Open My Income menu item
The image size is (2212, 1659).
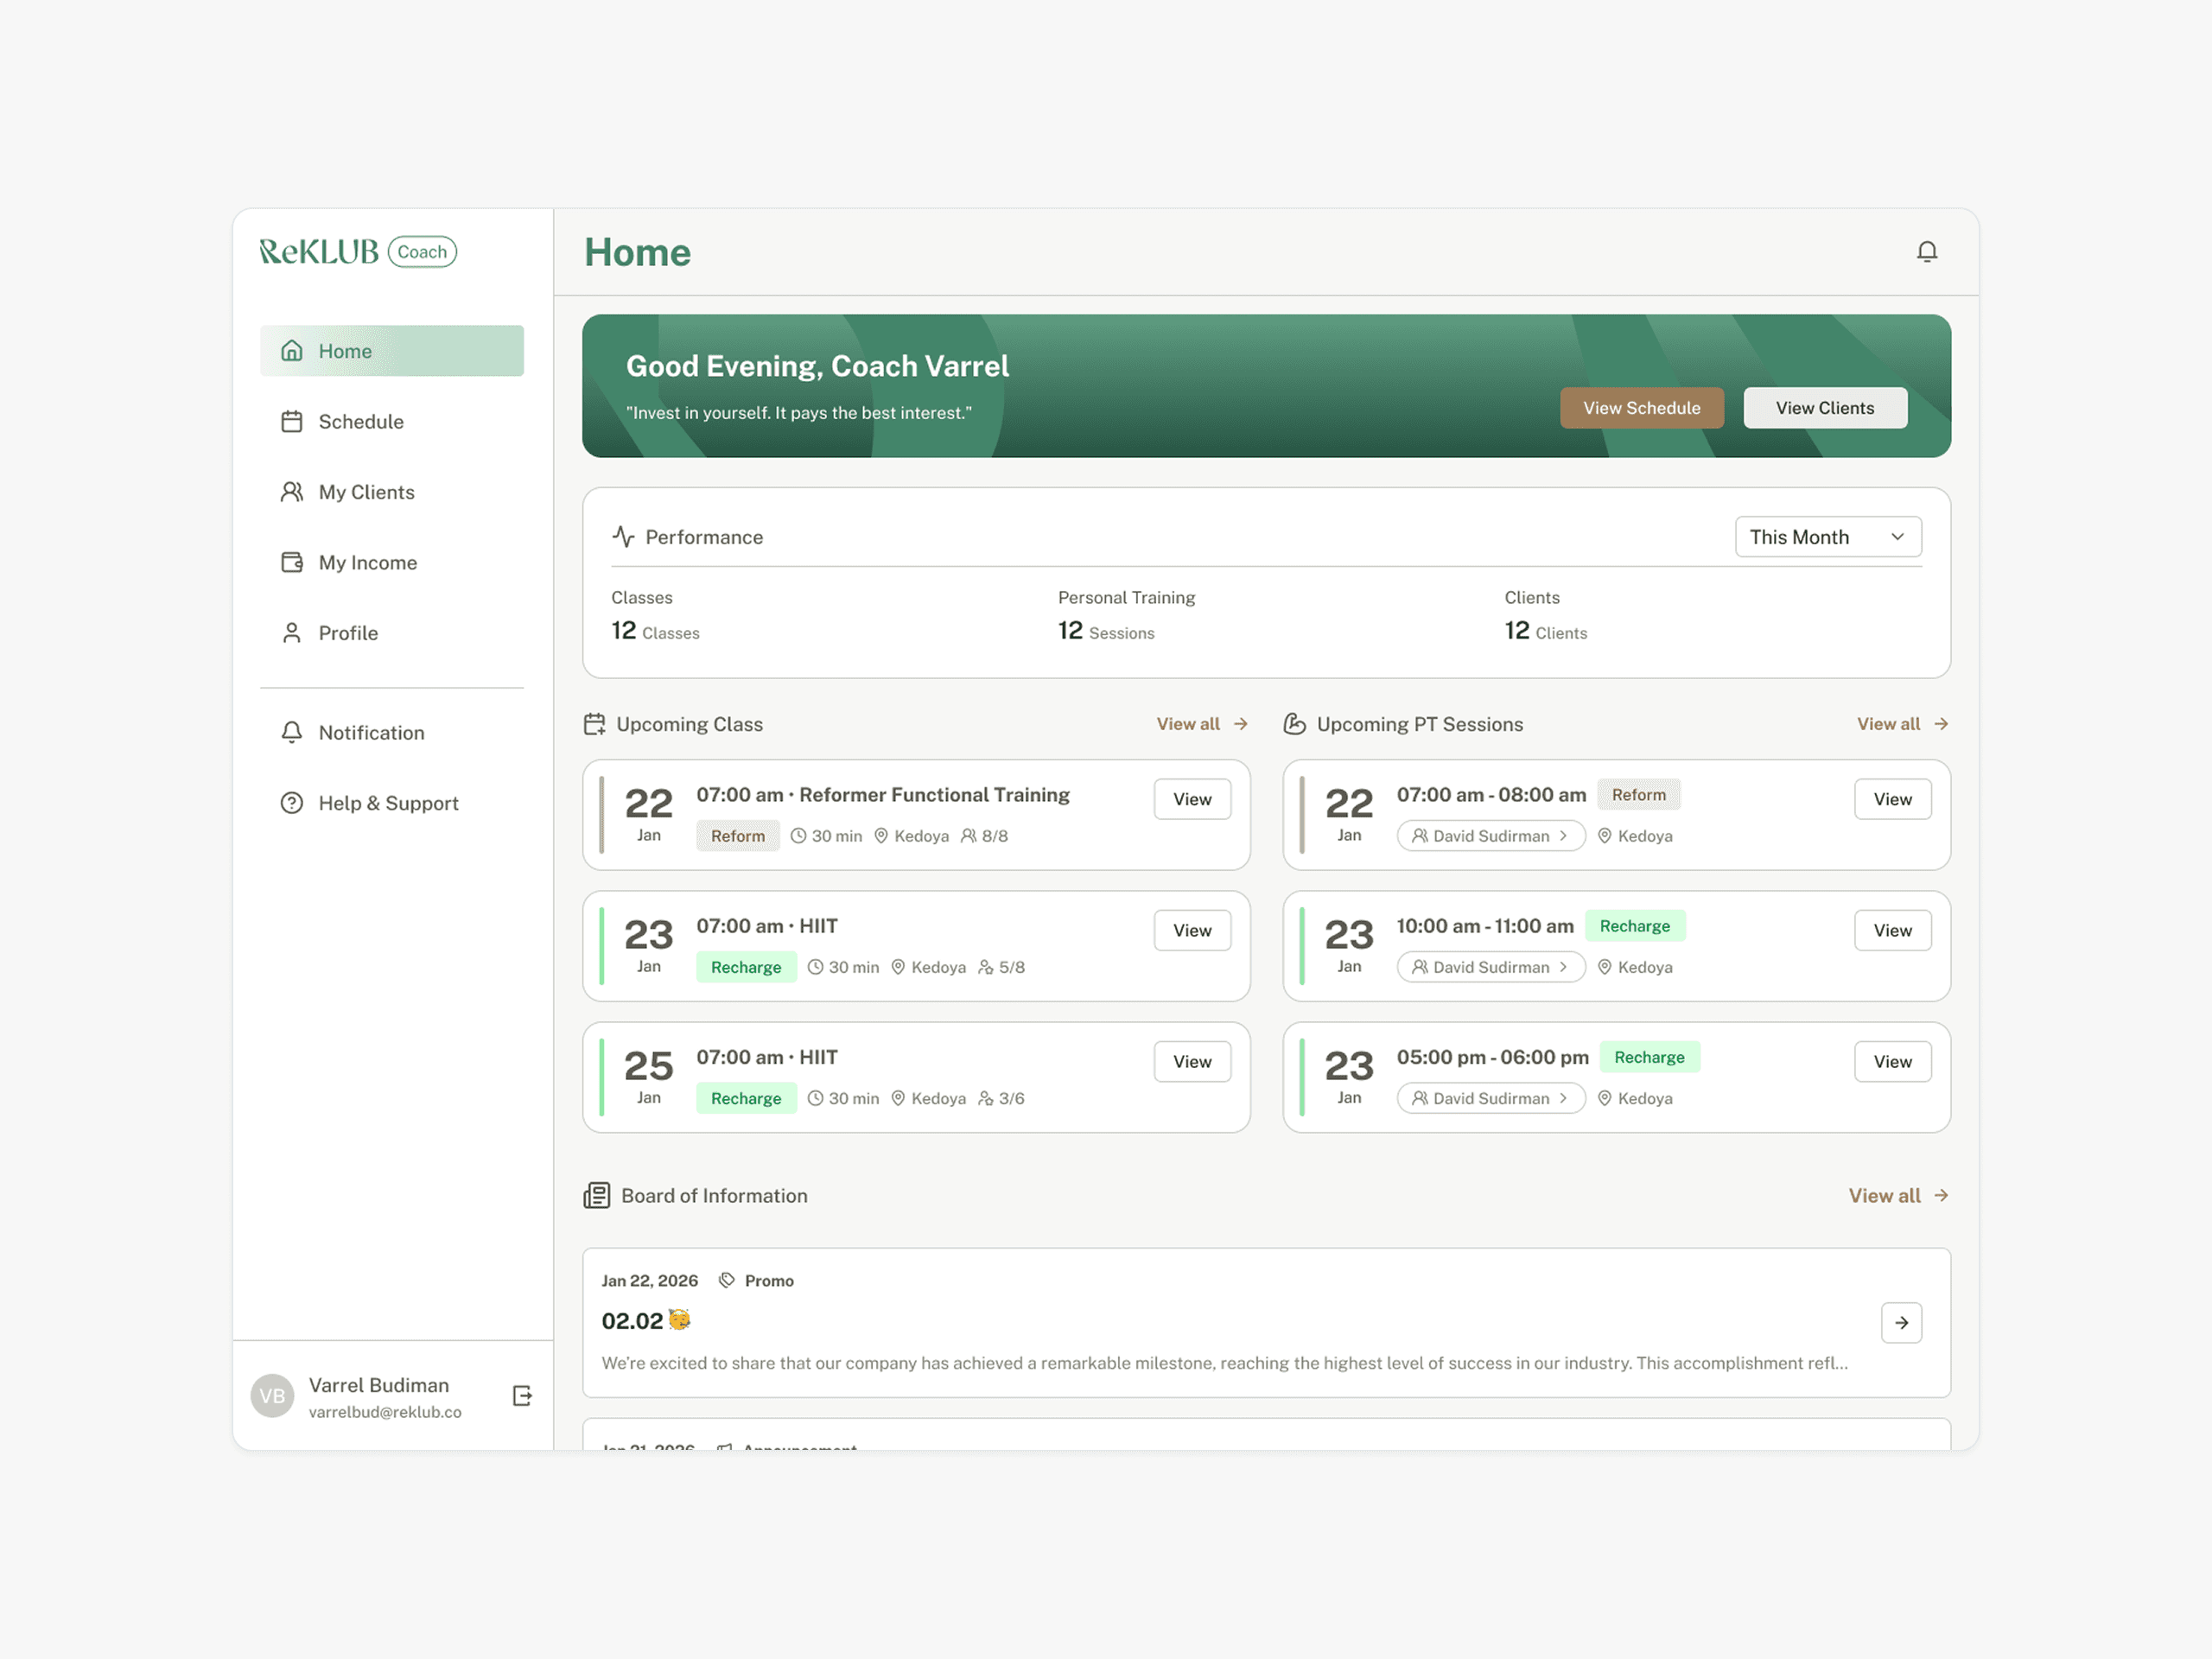(367, 563)
